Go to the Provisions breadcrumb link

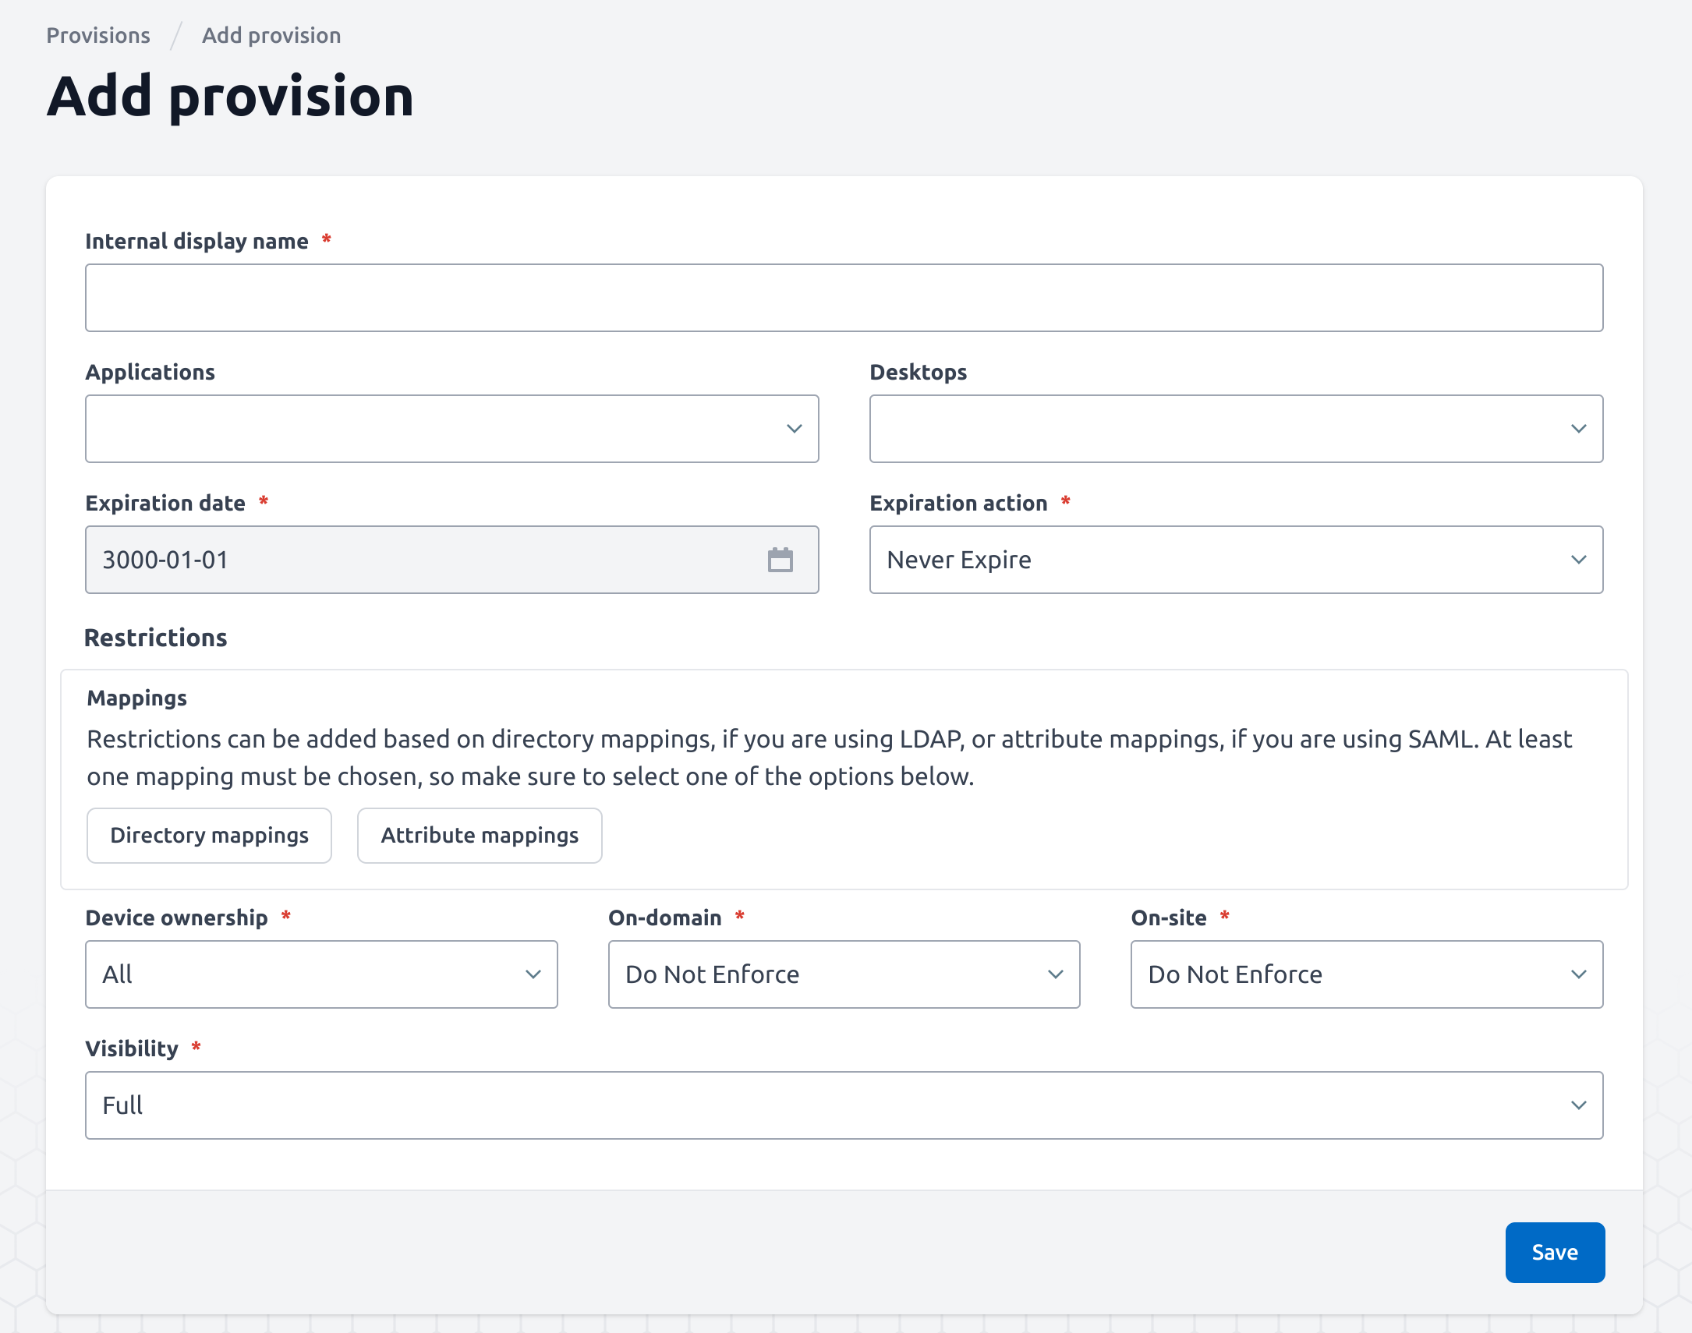point(98,35)
